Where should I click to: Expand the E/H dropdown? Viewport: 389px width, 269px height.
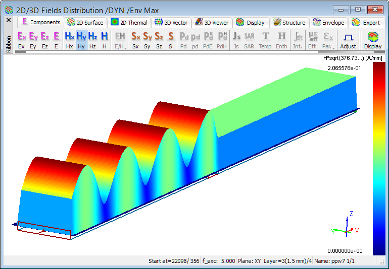(x=120, y=40)
